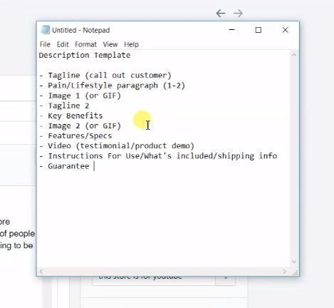334x308 pixels.
Task: Click the 'Guarantee' line
Action: tap(64, 166)
